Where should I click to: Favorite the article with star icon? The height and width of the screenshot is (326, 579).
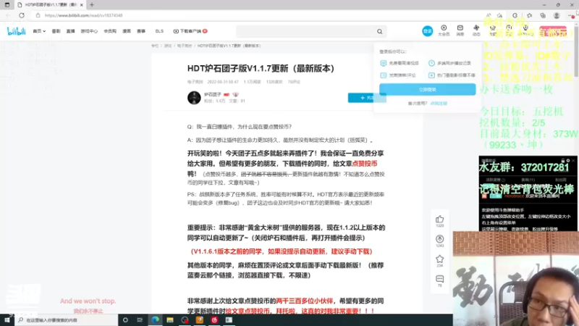point(439,259)
